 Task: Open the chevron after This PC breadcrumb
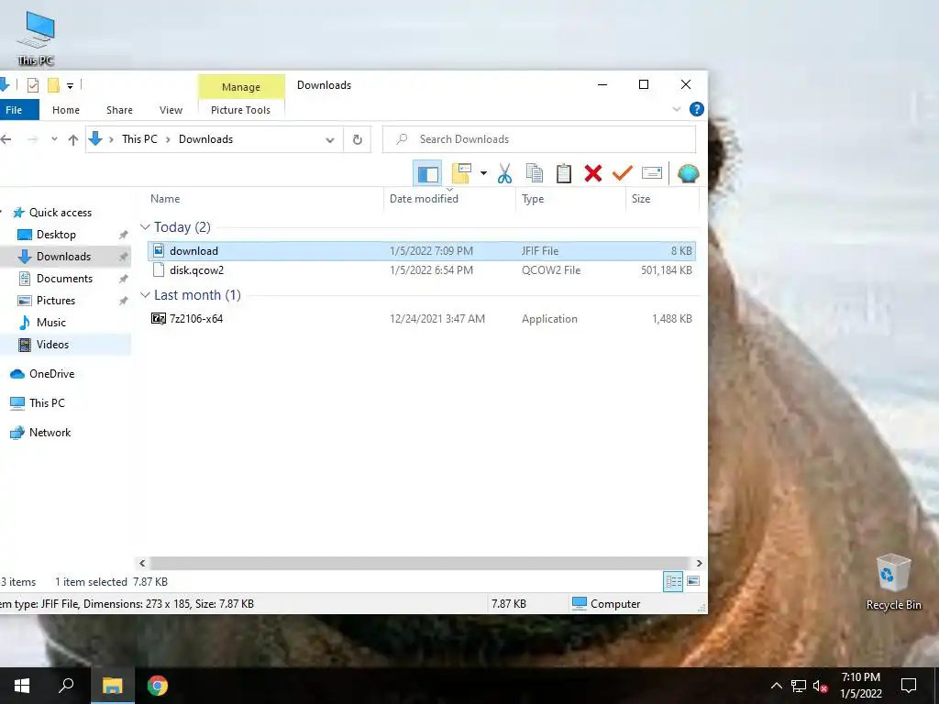pyautogui.click(x=169, y=139)
